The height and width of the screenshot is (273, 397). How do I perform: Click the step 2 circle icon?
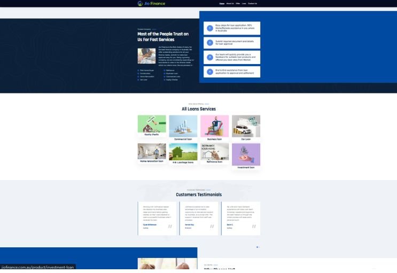[210, 43]
